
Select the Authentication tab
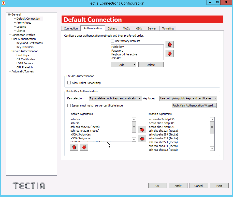[93, 28]
